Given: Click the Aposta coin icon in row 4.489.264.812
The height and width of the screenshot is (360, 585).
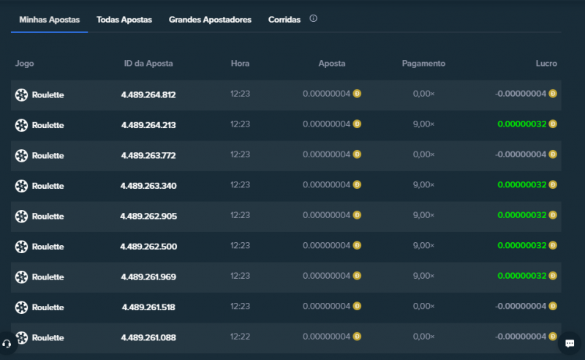Looking at the screenshot, I should [x=357, y=94].
